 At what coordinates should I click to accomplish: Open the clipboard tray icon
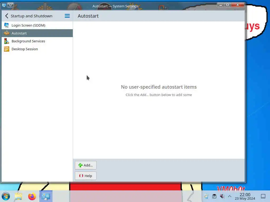click(214, 196)
